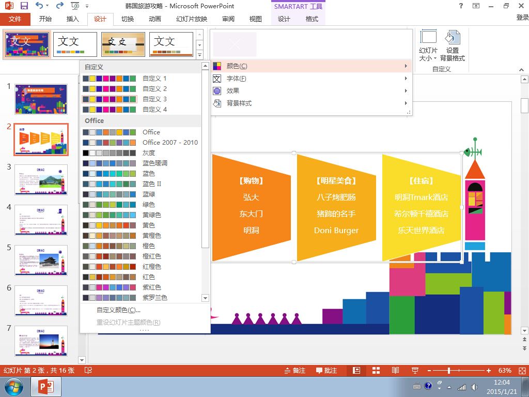Open Customize Quick Access Toolbar dropdown
This screenshot has width=529, height=397.
click(87, 6)
